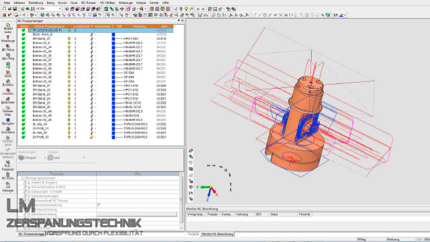Viewport: 430px width, 242px height.
Task: Collapse the TP_UCS12 toolpath tree node
Action: pos(30,30)
